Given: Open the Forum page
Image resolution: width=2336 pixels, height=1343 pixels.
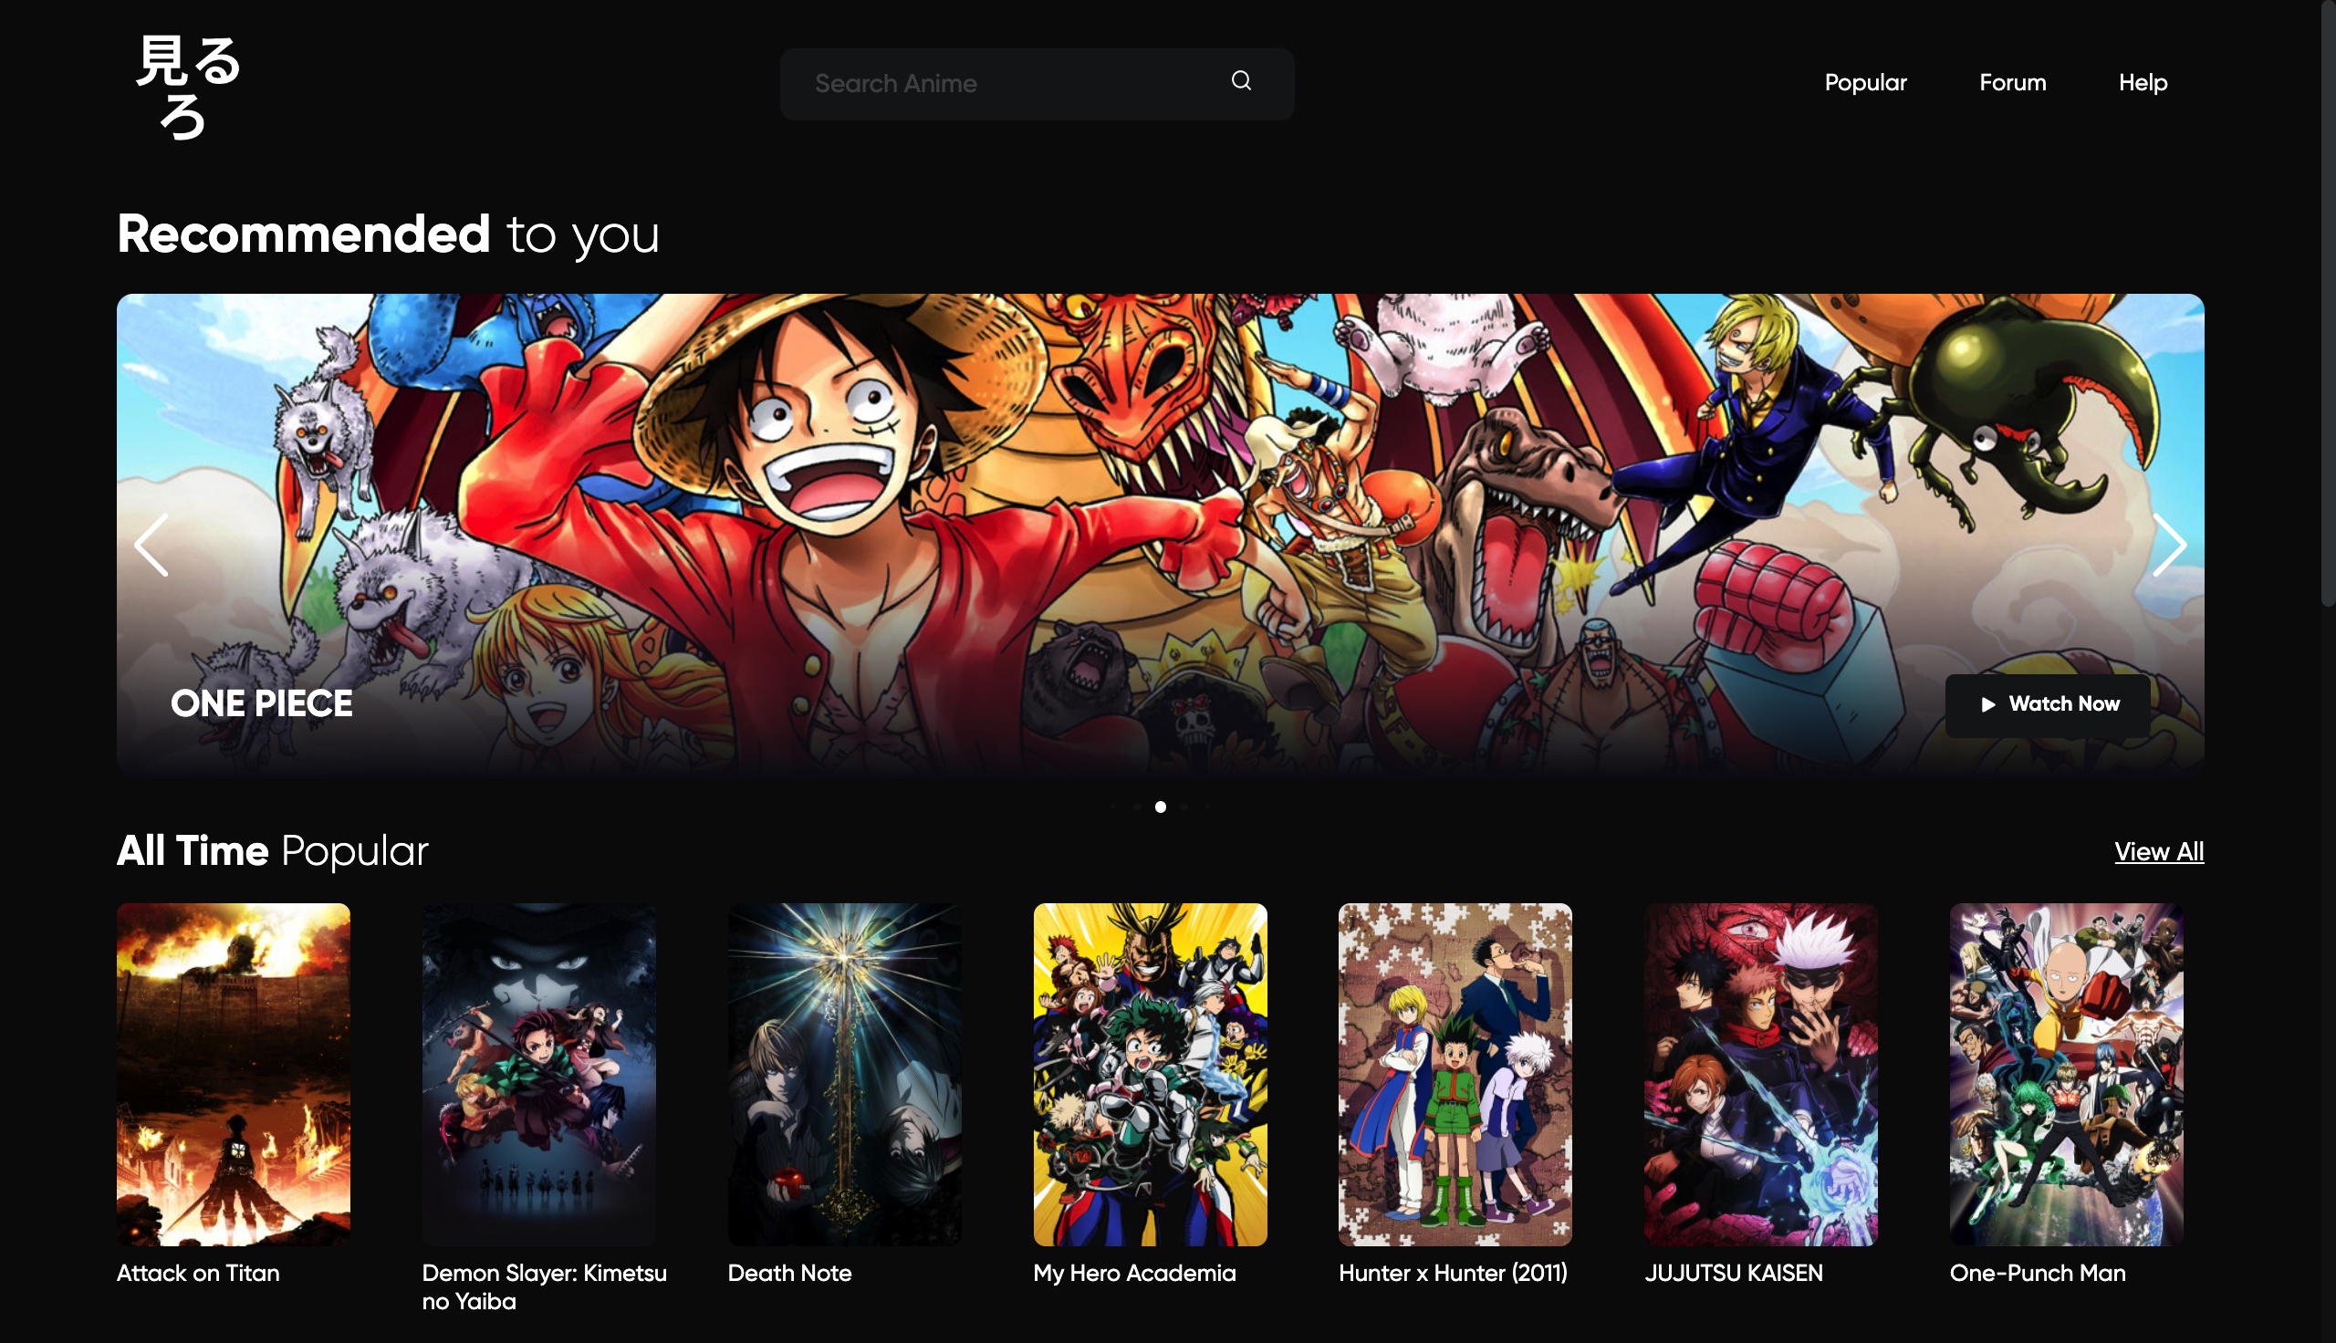Looking at the screenshot, I should [2011, 83].
